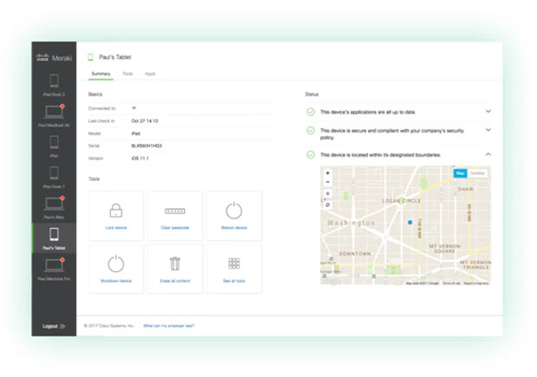Open the Apps tab
This screenshot has height=377, width=537.
coord(150,75)
